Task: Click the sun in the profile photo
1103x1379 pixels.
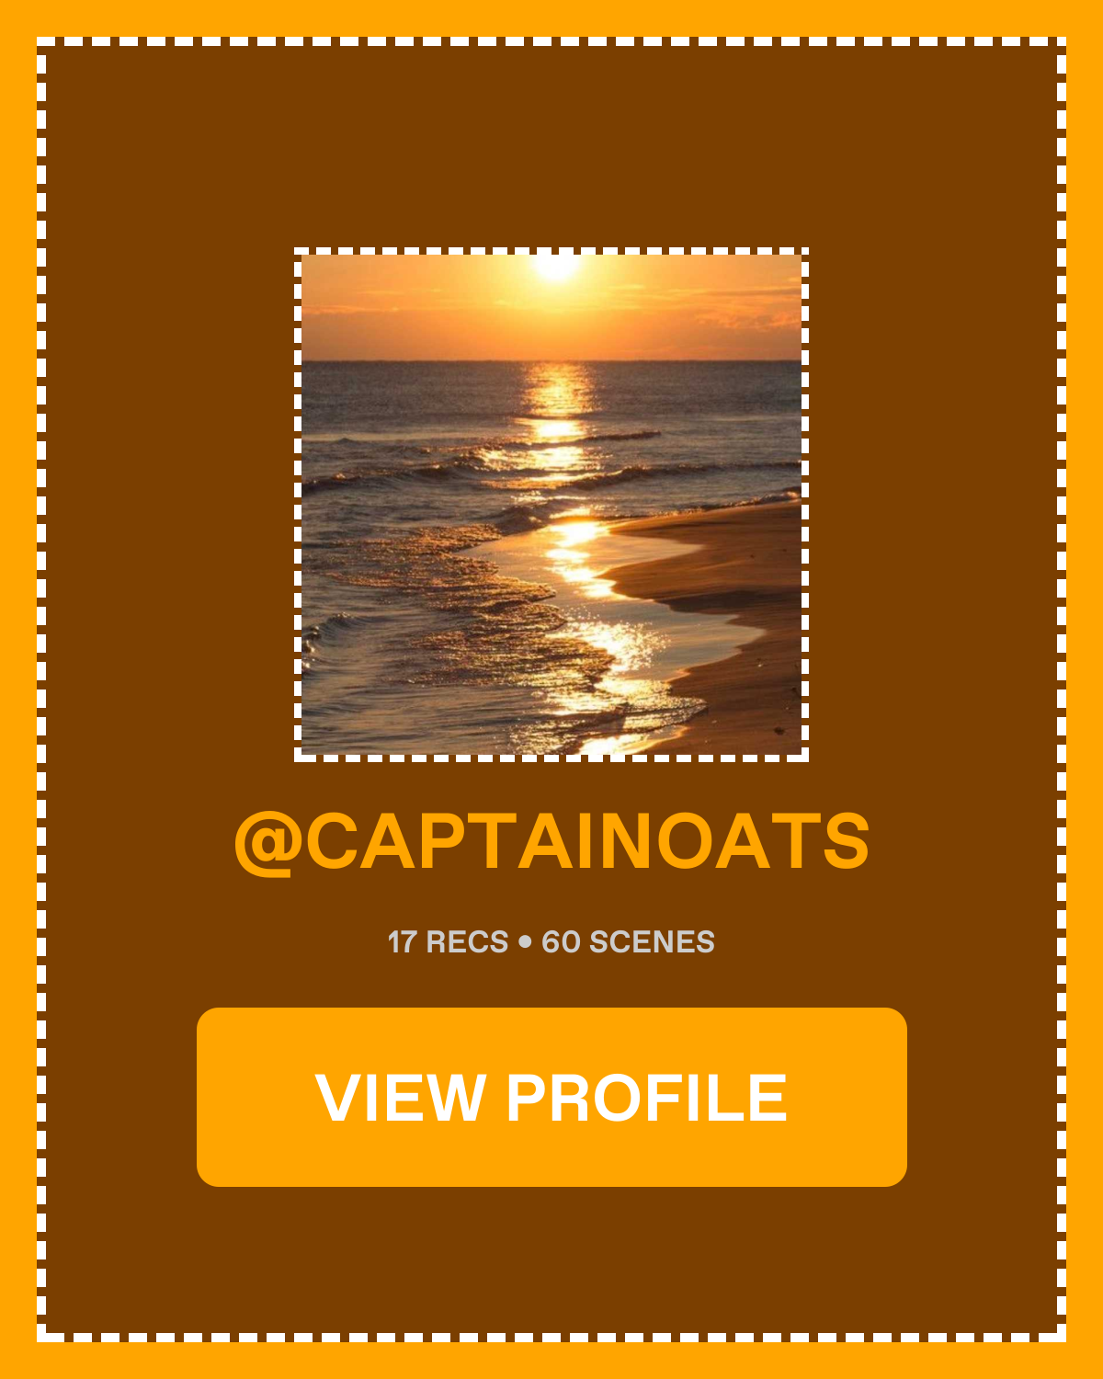Action: (556, 265)
